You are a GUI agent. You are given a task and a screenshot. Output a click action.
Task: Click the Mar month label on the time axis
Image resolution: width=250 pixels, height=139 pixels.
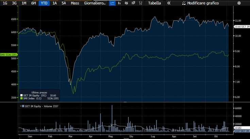click(x=70, y=137)
